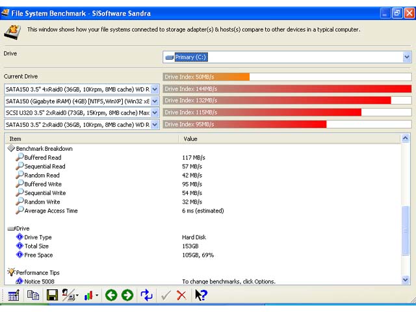Click the Drive Index 144MB/s bar
This screenshot has width=416, height=312.
[x=287, y=89]
